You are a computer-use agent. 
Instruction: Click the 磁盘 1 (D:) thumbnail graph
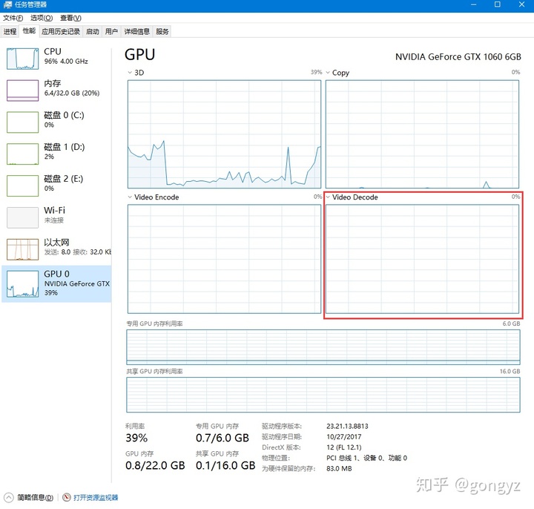pos(22,154)
